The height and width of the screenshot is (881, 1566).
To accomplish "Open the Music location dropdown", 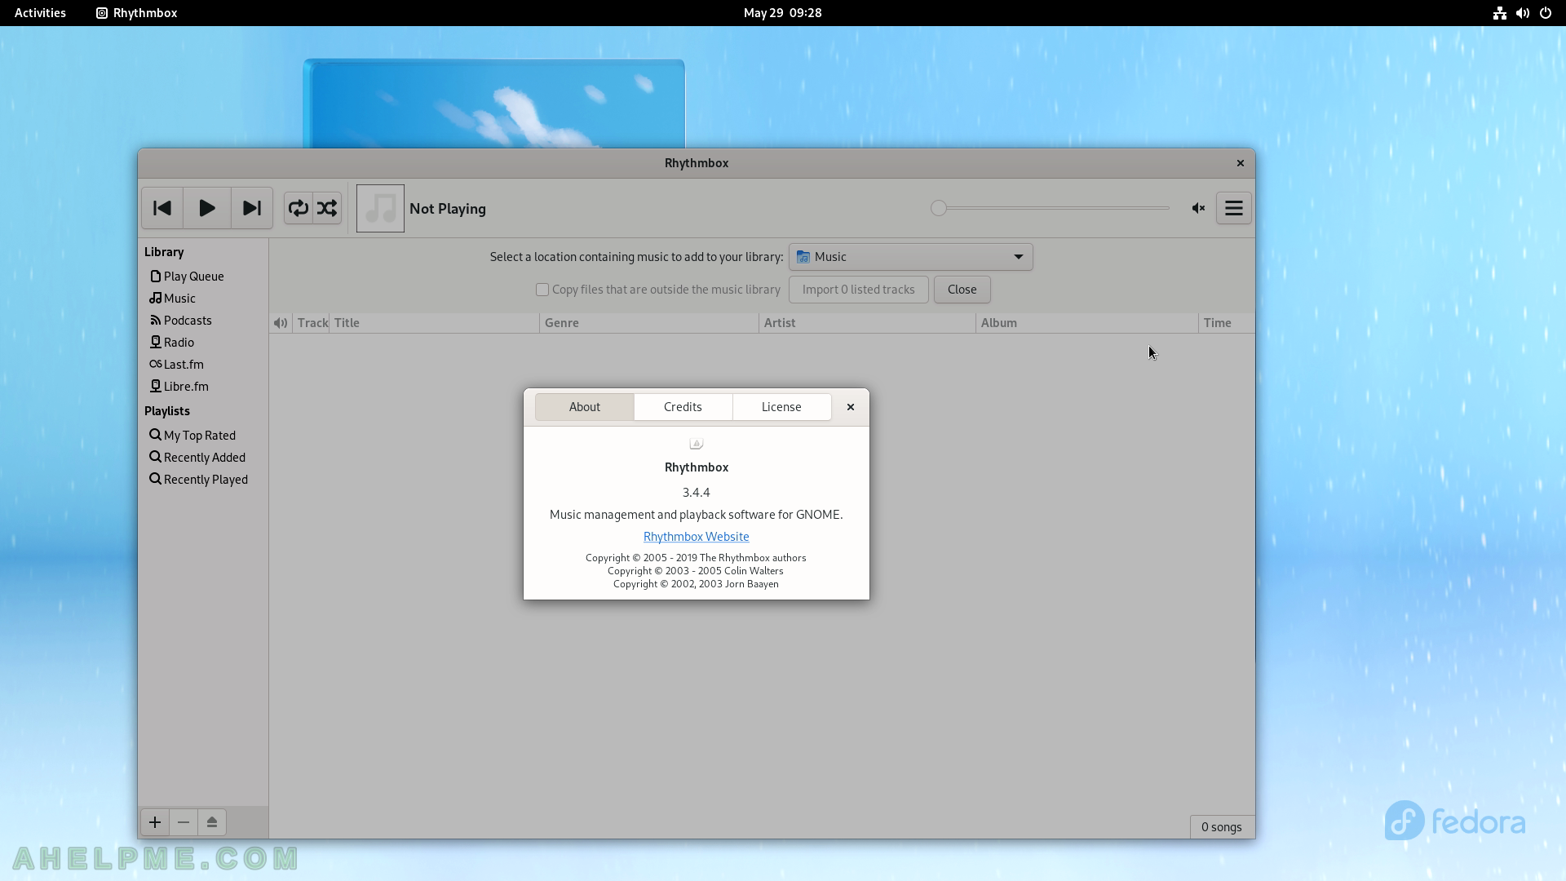I will pyautogui.click(x=911, y=257).
